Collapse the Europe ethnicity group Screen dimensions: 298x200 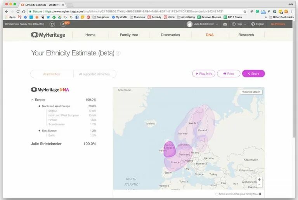click(32, 100)
